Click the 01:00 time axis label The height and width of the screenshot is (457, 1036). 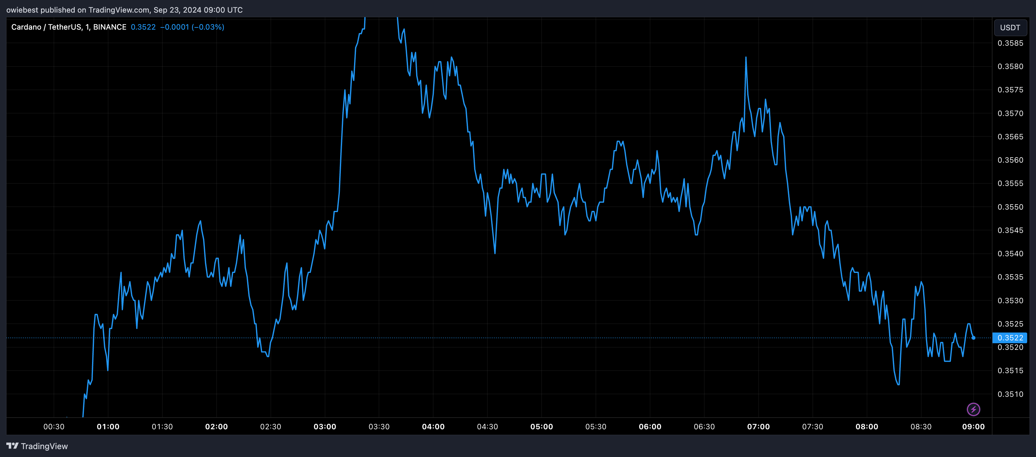click(x=108, y=426)
